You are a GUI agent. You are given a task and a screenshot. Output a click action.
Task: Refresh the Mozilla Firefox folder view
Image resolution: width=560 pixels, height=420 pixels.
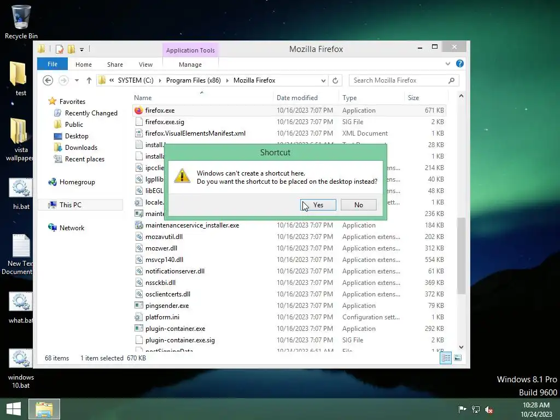pos(335,80)
